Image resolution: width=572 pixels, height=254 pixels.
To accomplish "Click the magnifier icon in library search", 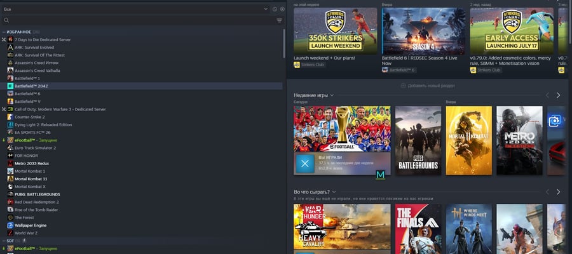I will click(x=6, y=20).
